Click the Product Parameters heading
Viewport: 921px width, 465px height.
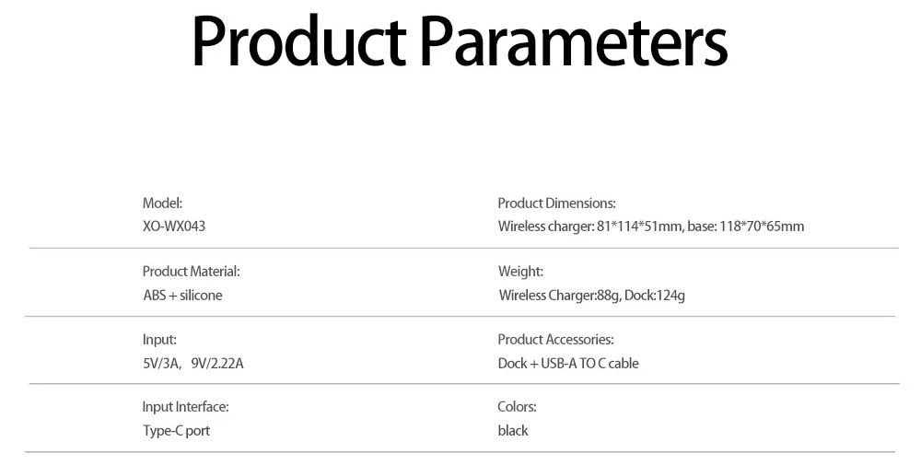(460, 42)
